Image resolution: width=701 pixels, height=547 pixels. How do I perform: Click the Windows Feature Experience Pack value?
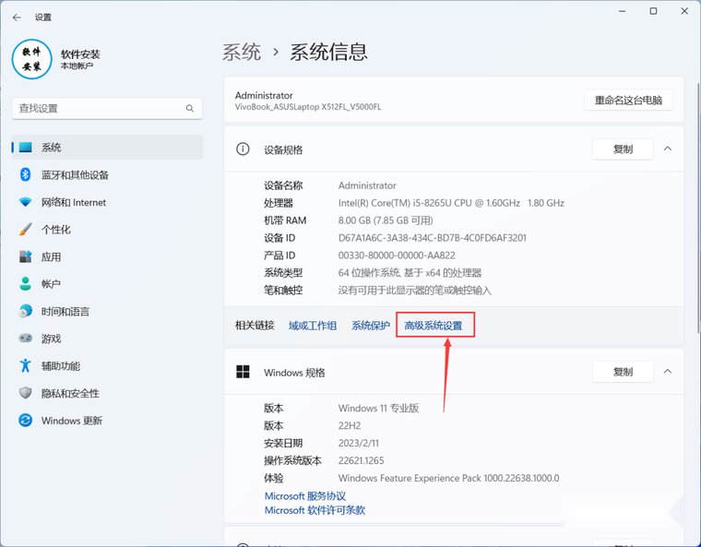(x=449, y=478)
